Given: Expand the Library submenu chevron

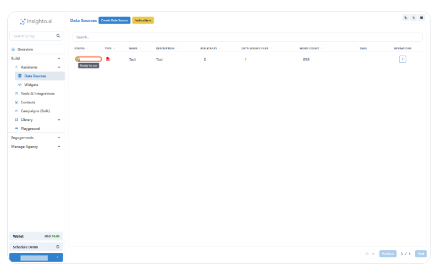Looking at the screenshot, I should (59, 120).
